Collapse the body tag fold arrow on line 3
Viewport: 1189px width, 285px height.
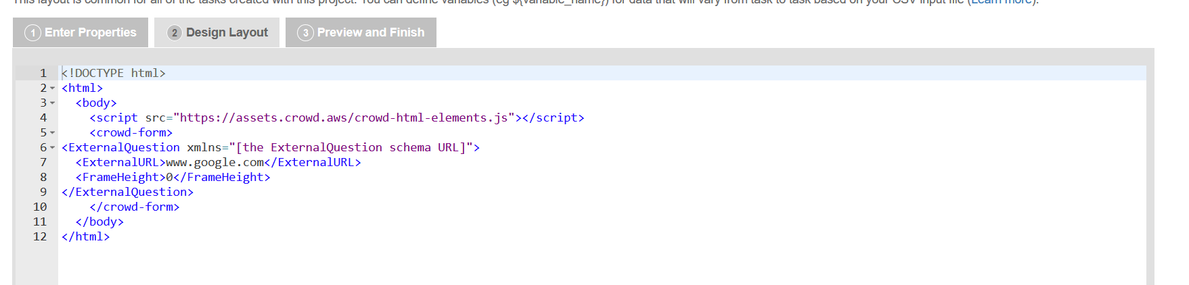(x=53, y=103)
